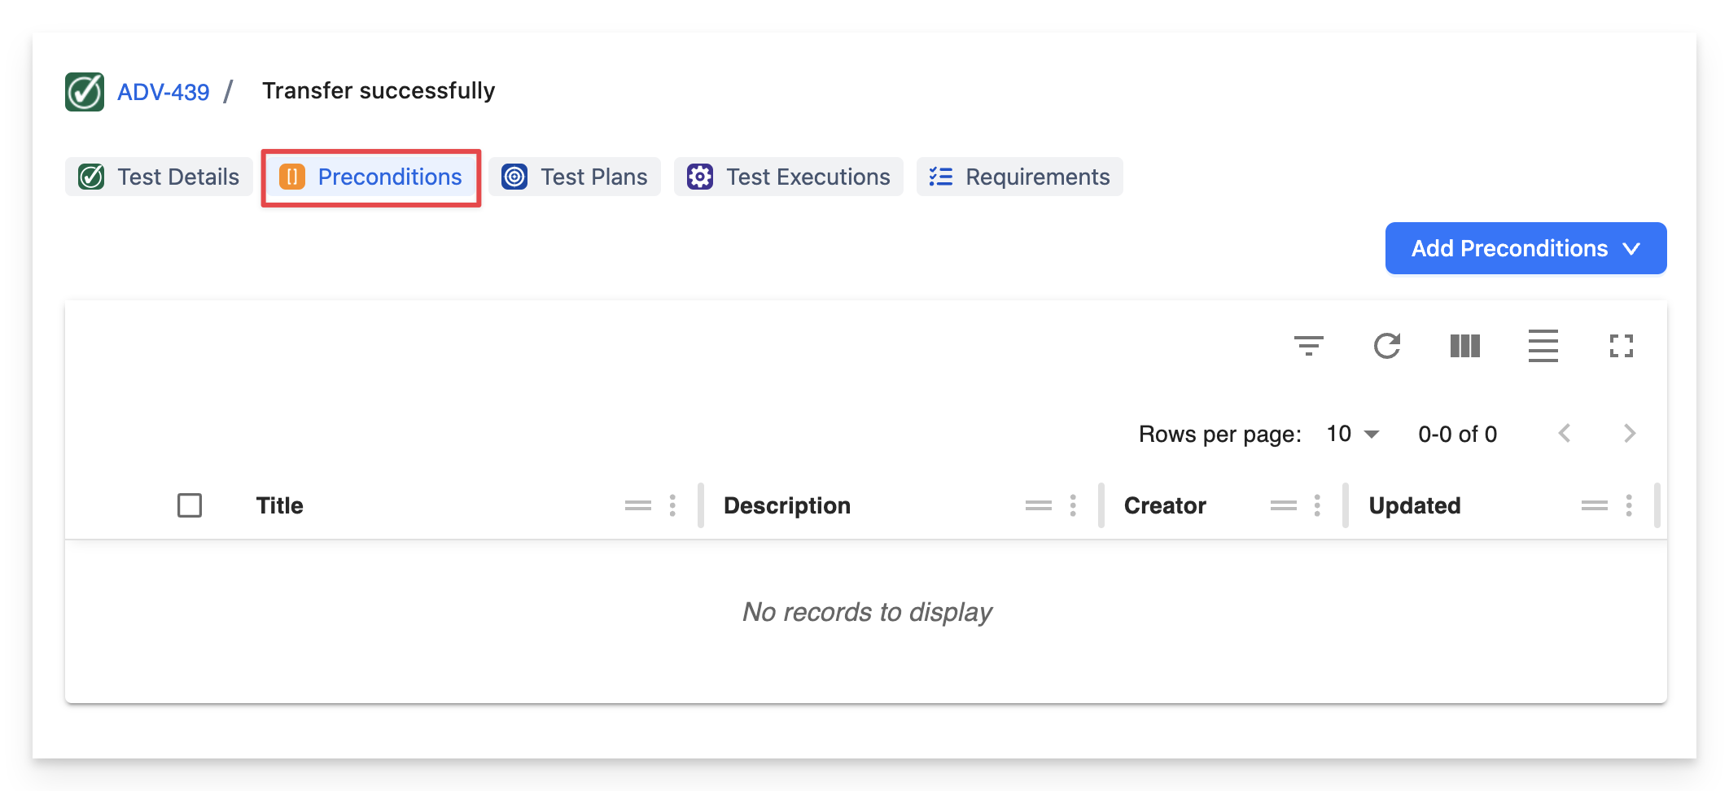This screenshot has width=1729, height=791.
Task: Open Creator column actions menu
Action: [x=1317, y=505]
